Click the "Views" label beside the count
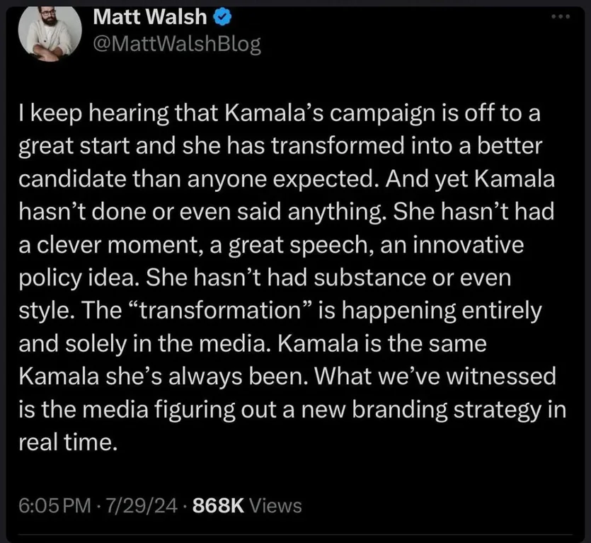This screenshot has height=543, width=591. pyautogui.click(x=276, y=505)
